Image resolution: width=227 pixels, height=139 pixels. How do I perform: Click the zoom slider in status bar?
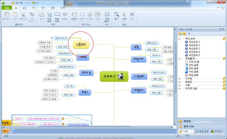[x=203, y=135]
